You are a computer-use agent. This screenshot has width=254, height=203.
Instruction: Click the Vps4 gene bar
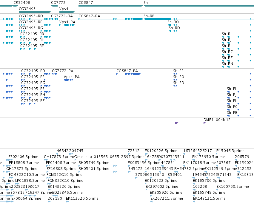point(67,12)
